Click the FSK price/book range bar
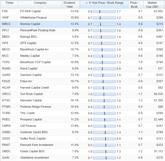 pyautogui.click(x=104, y=11)
